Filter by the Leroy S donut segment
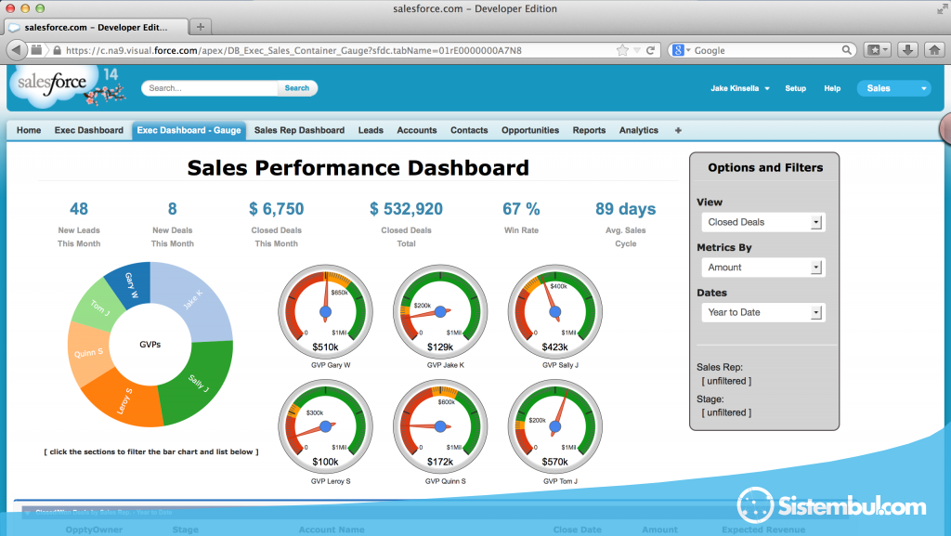951x536 pixels. pos(124,400)
